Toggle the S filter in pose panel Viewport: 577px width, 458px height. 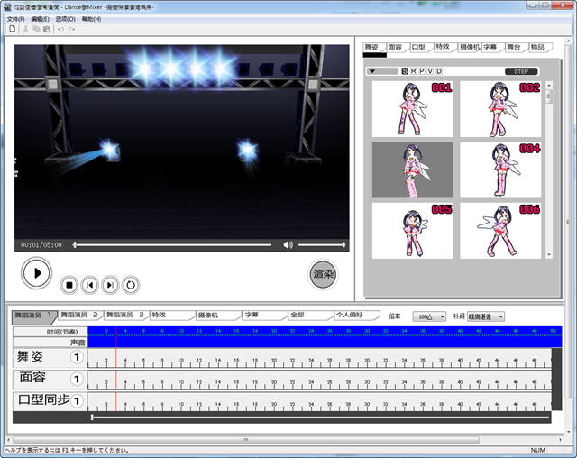click(x=404, y=71)
